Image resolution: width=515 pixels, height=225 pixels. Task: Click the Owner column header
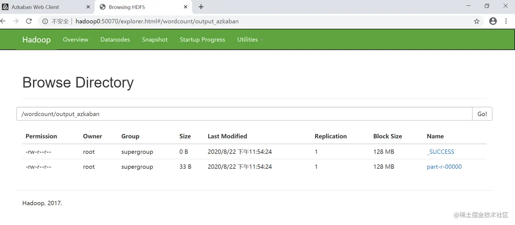pyautogui.click(x=93, y=136)
